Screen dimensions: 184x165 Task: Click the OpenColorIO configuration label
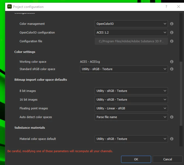[x=37, y=32]
